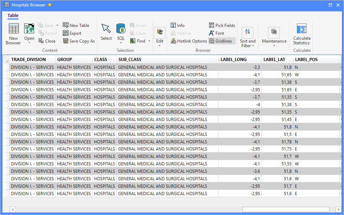Click the LABEL_LONG column header
The image size is (344, 215).
point(240,59)
